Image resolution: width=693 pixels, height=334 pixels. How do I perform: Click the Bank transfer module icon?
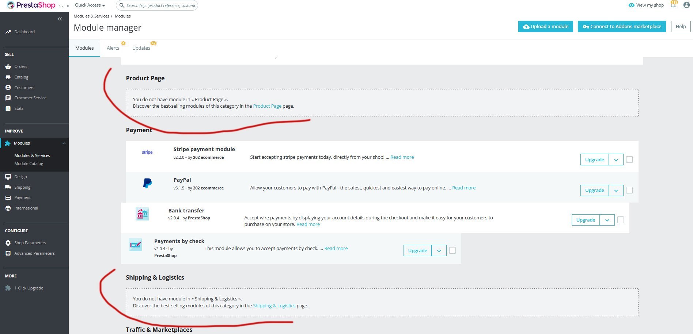tap(142, 214)
